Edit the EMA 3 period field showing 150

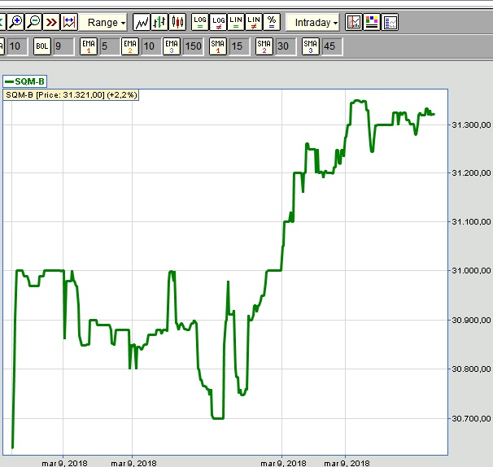194,46
